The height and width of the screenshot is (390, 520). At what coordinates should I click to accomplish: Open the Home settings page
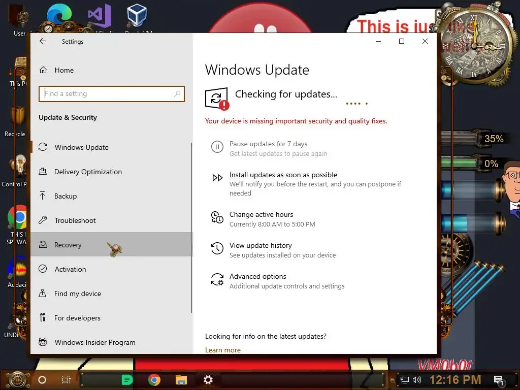111,70
